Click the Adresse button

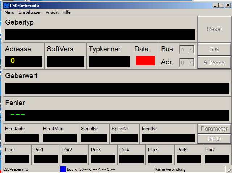point(214,62)
